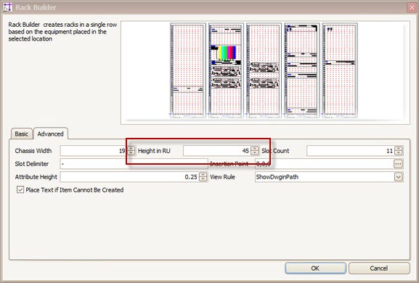The height and width of the screenshot is (283, 419).
Task: Confirm with the OK button
Action: pyautogui.click(x=315, y=268)
